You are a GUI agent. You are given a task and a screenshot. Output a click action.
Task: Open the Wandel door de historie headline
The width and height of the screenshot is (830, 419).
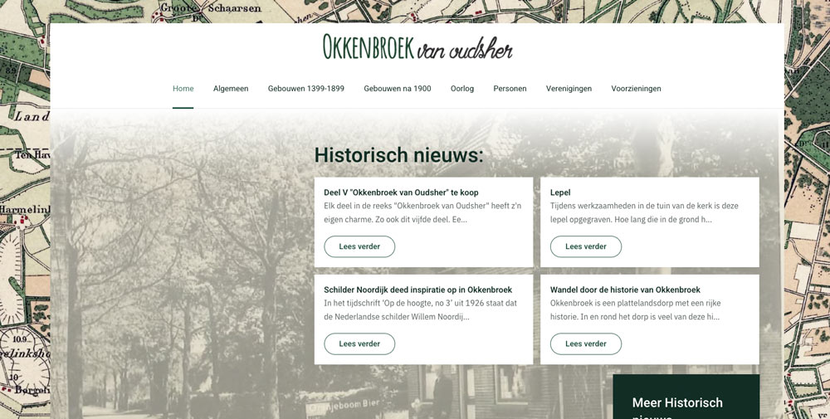pyautogui.click(x=625, y=290)
